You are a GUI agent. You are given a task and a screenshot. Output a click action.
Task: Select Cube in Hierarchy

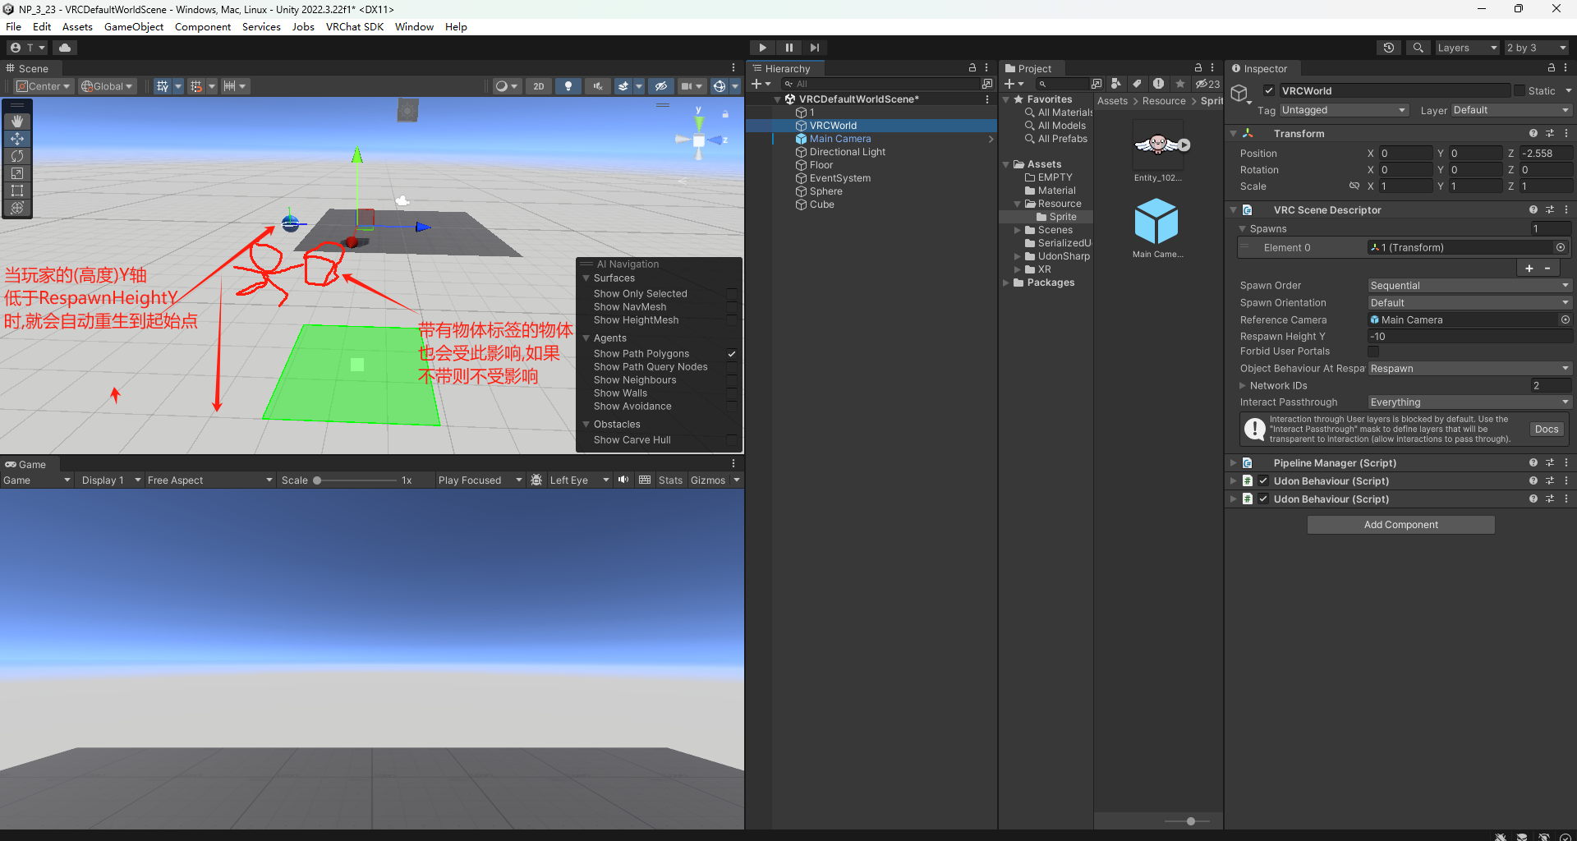click(x=821, y=205)
